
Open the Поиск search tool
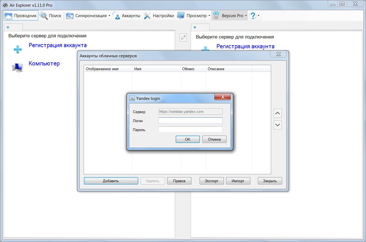coord(51,16)
